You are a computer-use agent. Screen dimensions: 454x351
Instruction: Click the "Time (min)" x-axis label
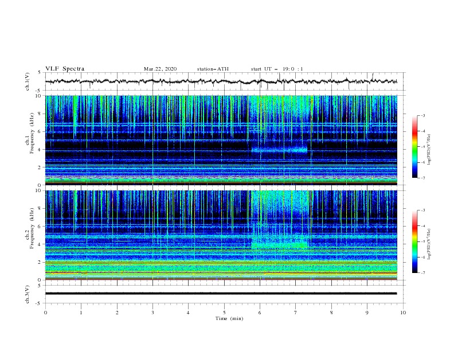click(229, 318)
